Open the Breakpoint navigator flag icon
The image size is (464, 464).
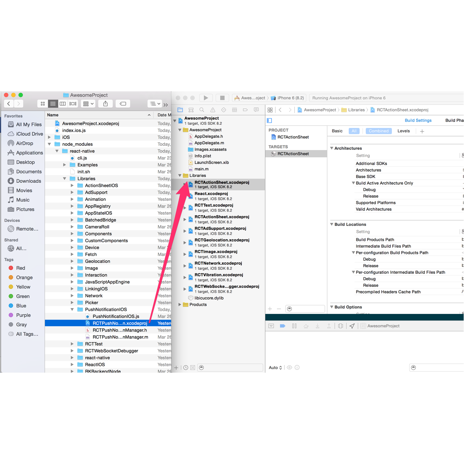pyautogui.click(x=245, y=109)
